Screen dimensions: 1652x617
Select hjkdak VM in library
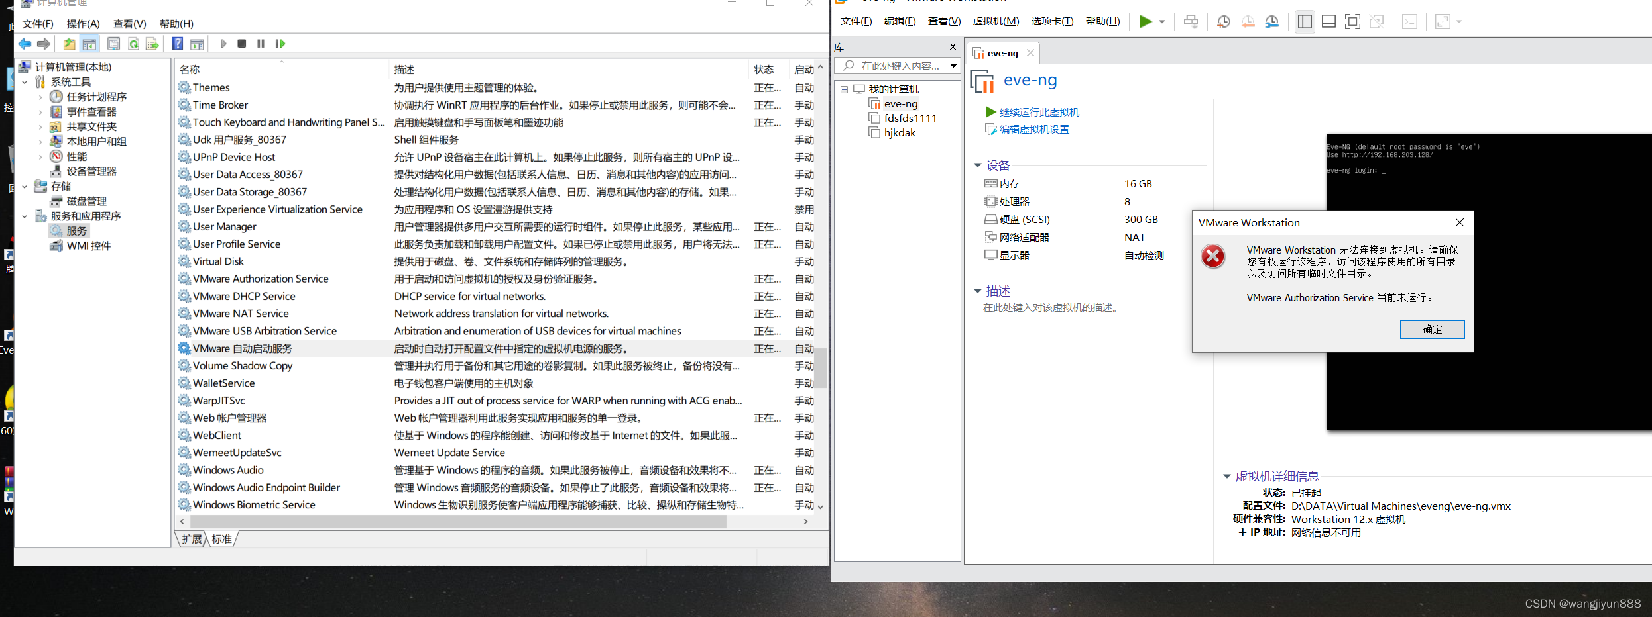click(900, 132)
